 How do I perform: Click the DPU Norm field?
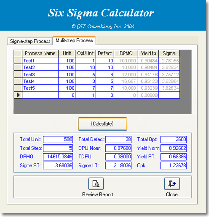[x=118, y=148]
